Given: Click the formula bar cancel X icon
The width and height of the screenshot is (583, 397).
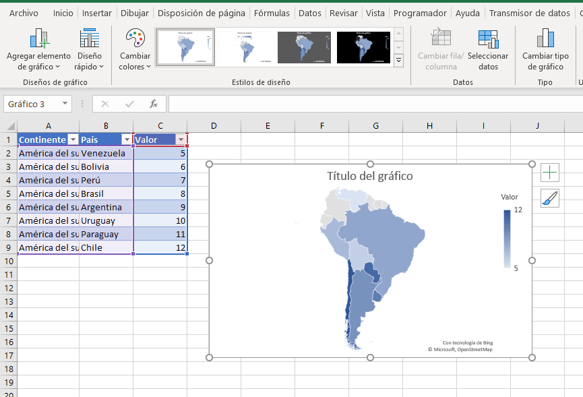Looking at the screenshot, I should [105, 104].
